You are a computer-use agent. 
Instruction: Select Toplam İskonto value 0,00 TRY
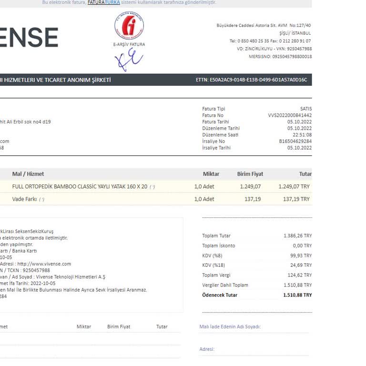pyautogui.click(x=302, y=246)
